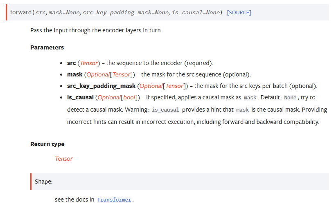Click Tensor link in src_key_padding_mask parameter
The height and width of the screenshot is (213, 336).
[175, 86]
